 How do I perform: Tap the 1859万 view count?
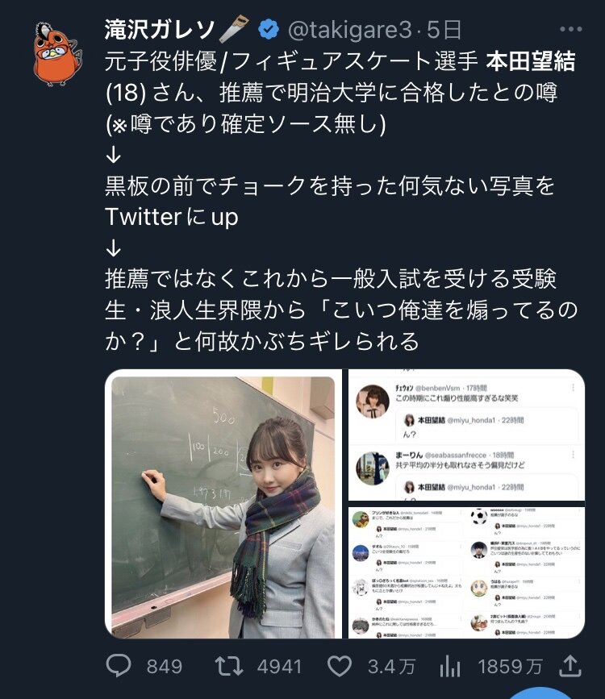coord(510,667)
